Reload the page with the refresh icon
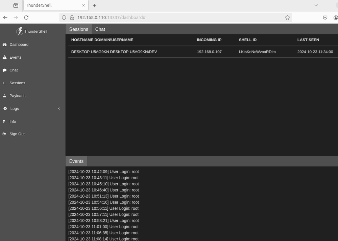 tap(26, 18)
